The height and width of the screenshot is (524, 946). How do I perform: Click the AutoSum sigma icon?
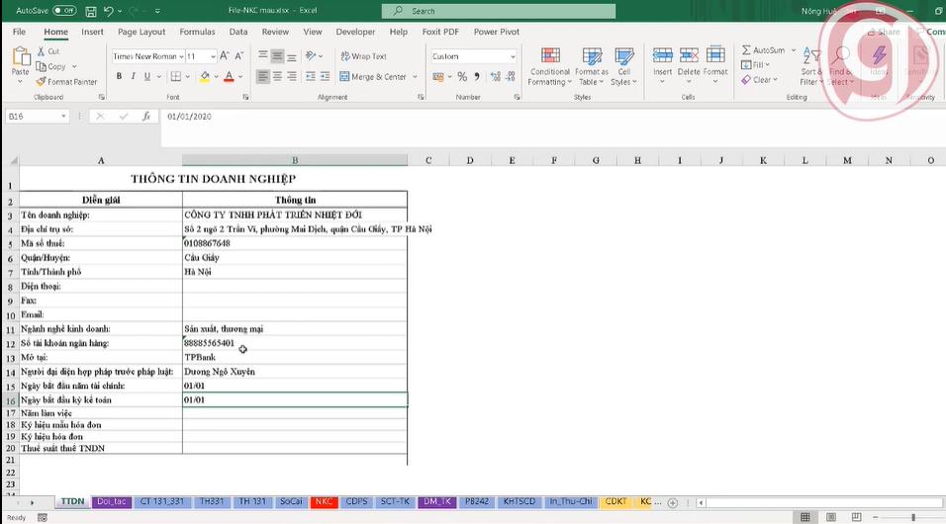point(747,50)
